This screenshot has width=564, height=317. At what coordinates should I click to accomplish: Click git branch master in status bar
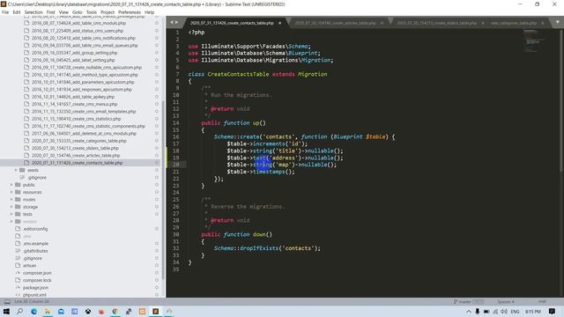tap(464, 301)
